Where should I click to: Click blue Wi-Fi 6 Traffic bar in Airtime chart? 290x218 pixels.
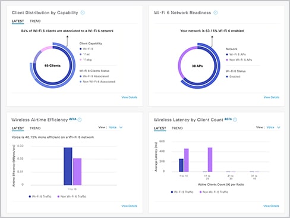pyautogui.click(x=68, y=166)
